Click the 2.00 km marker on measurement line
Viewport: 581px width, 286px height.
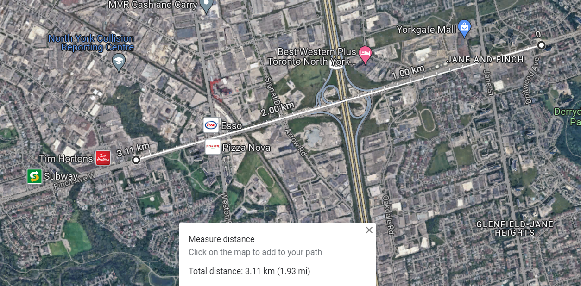(x=278, y=109)
